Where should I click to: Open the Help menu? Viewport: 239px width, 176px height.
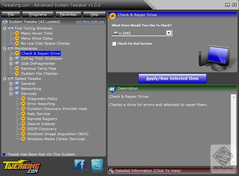coord(94,14)
